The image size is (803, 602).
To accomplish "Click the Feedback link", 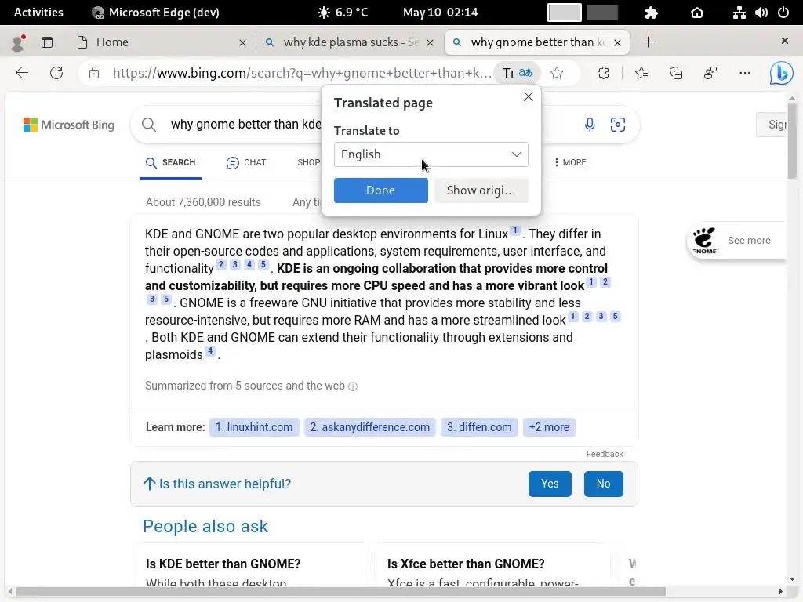I will pyautogui.click(x=605, y=454).
